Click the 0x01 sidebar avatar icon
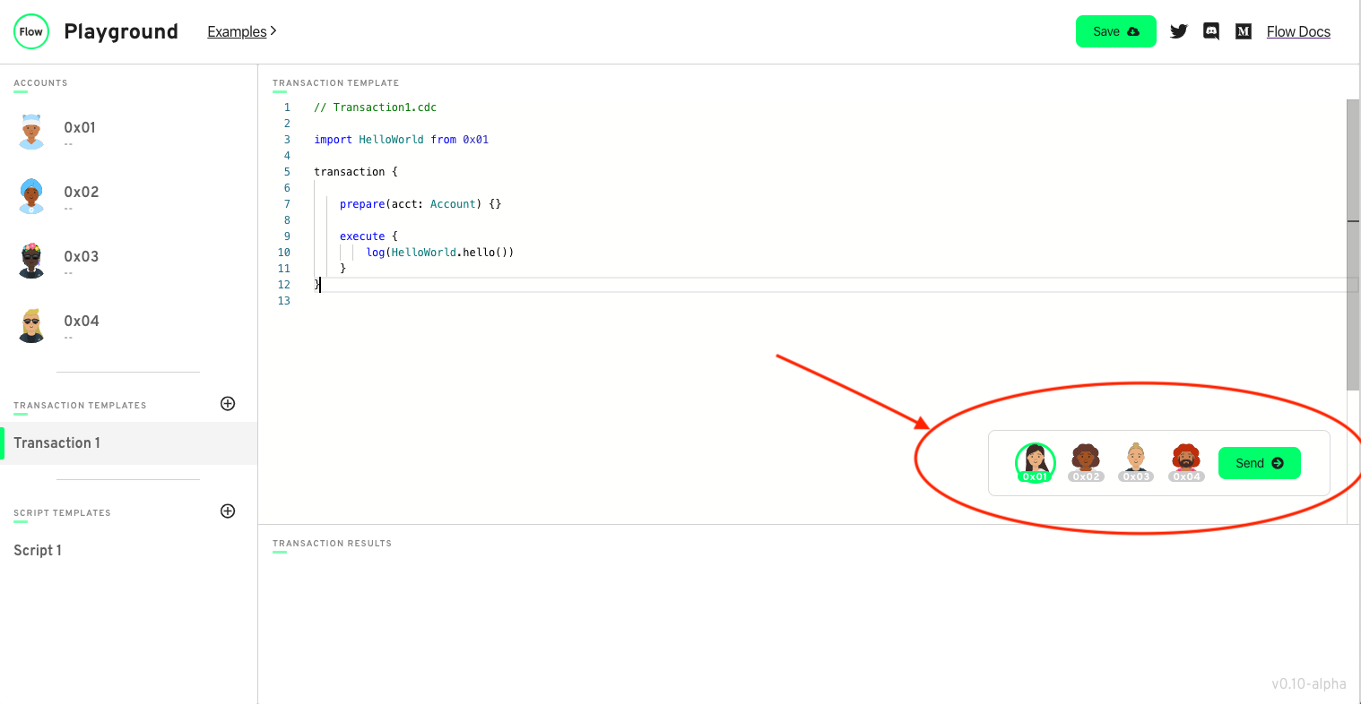 coord(31,132)
